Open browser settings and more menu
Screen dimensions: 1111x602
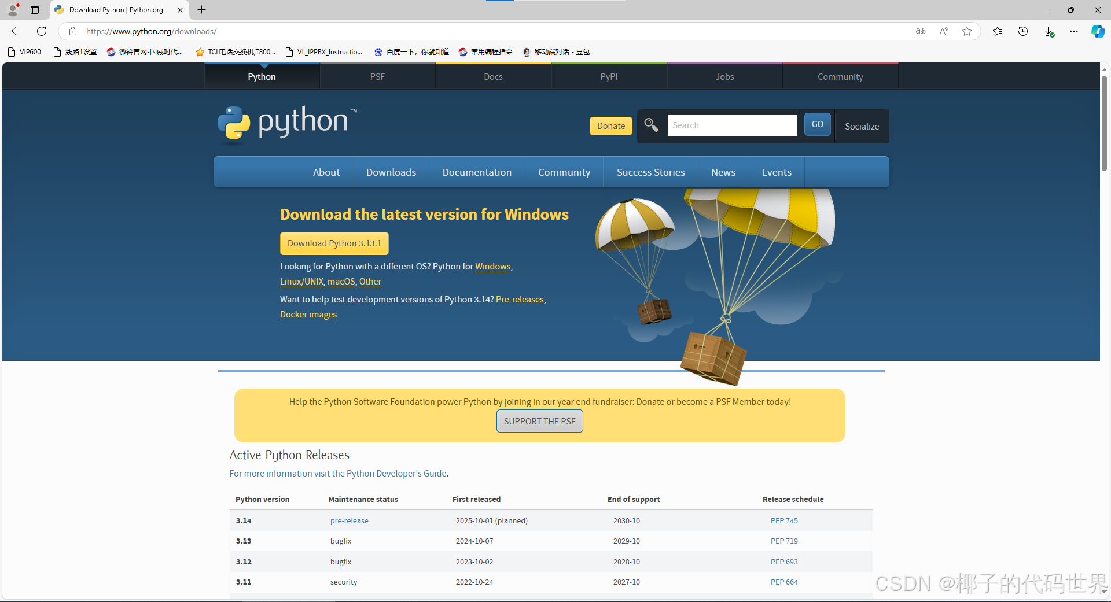[x=1074, y=31]
